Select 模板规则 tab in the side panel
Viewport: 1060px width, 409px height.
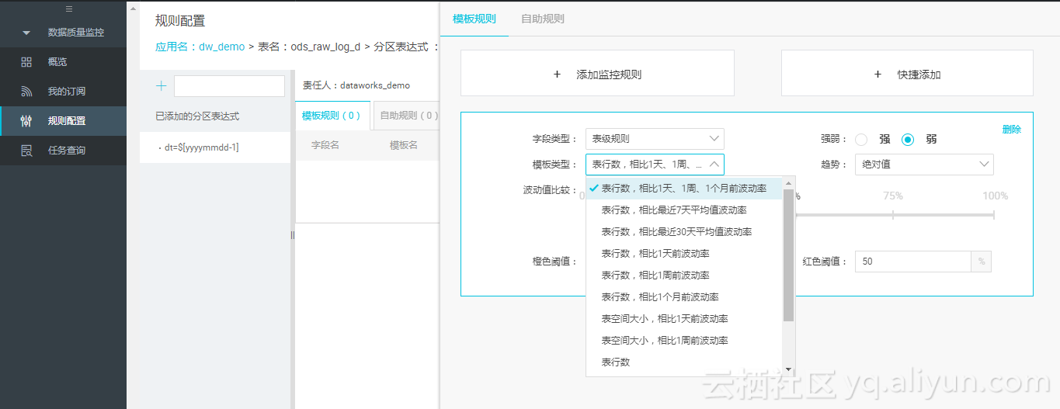coord(474,19)
